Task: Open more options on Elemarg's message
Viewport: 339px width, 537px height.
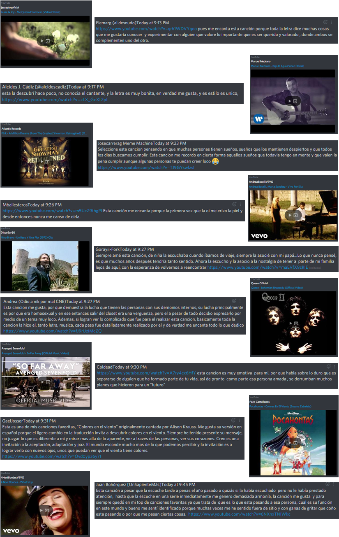Action: (x=332, y=22)
